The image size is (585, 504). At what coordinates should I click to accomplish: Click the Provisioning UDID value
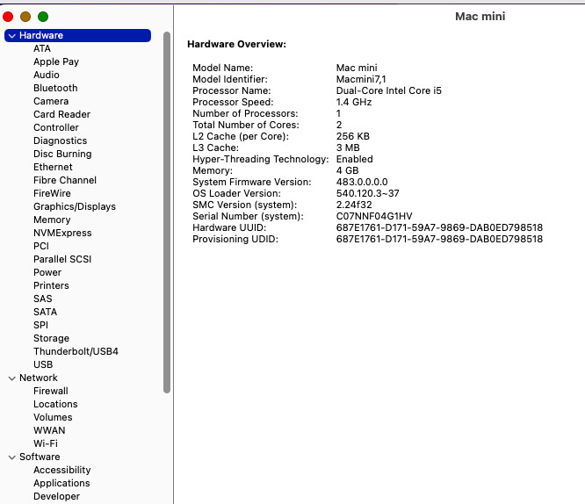coord(439,239)
